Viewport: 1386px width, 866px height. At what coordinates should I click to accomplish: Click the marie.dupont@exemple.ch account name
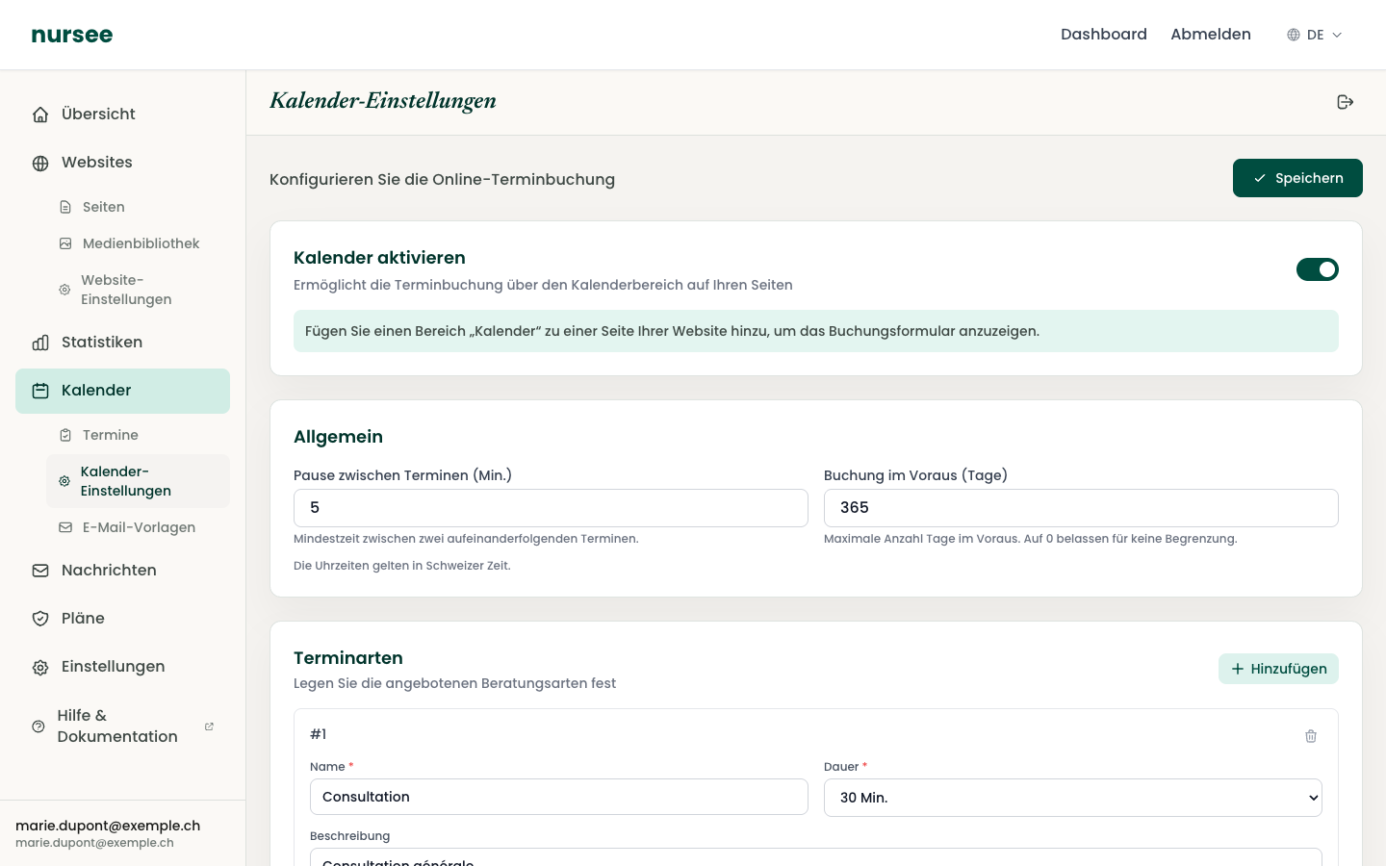(108, 826)
